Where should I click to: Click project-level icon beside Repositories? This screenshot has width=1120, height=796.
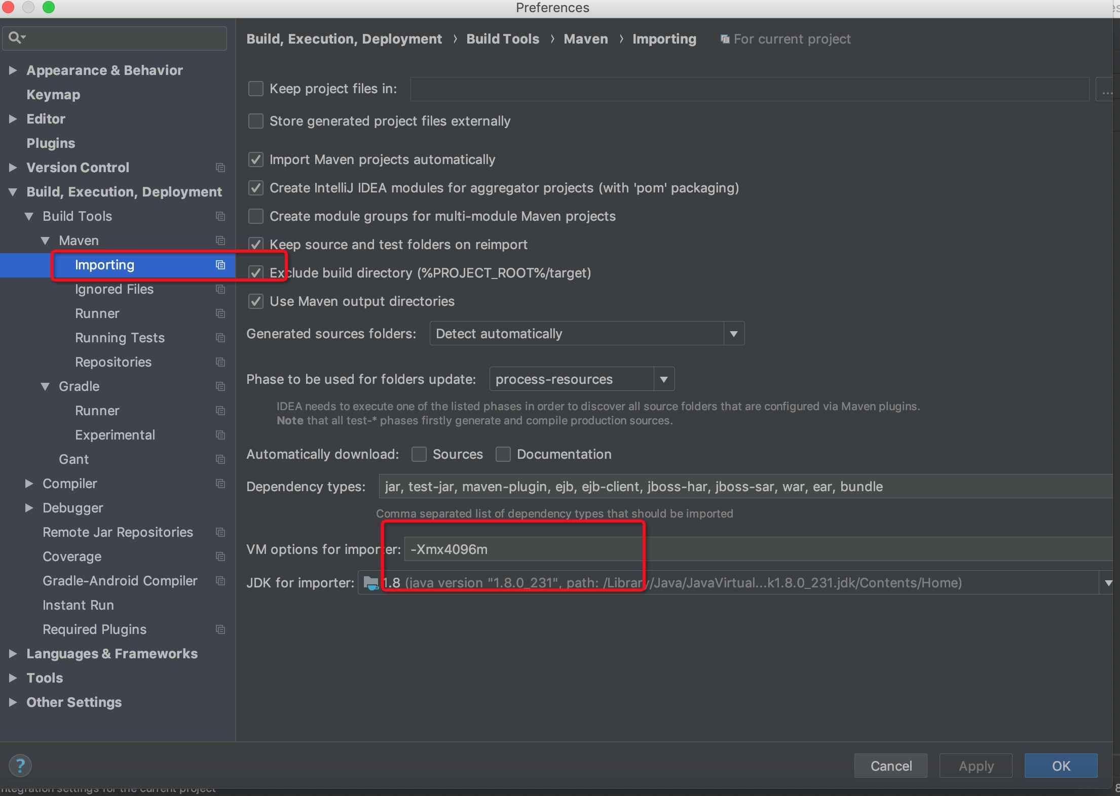220,362
